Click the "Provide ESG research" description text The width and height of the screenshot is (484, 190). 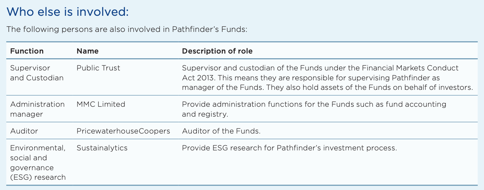[289, 148]
